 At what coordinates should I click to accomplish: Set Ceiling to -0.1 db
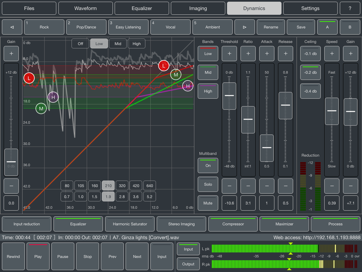(310, 53)
